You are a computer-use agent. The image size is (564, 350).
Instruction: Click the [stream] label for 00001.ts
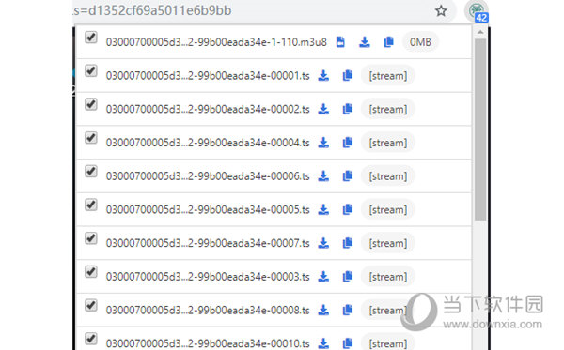coord(387,76)
